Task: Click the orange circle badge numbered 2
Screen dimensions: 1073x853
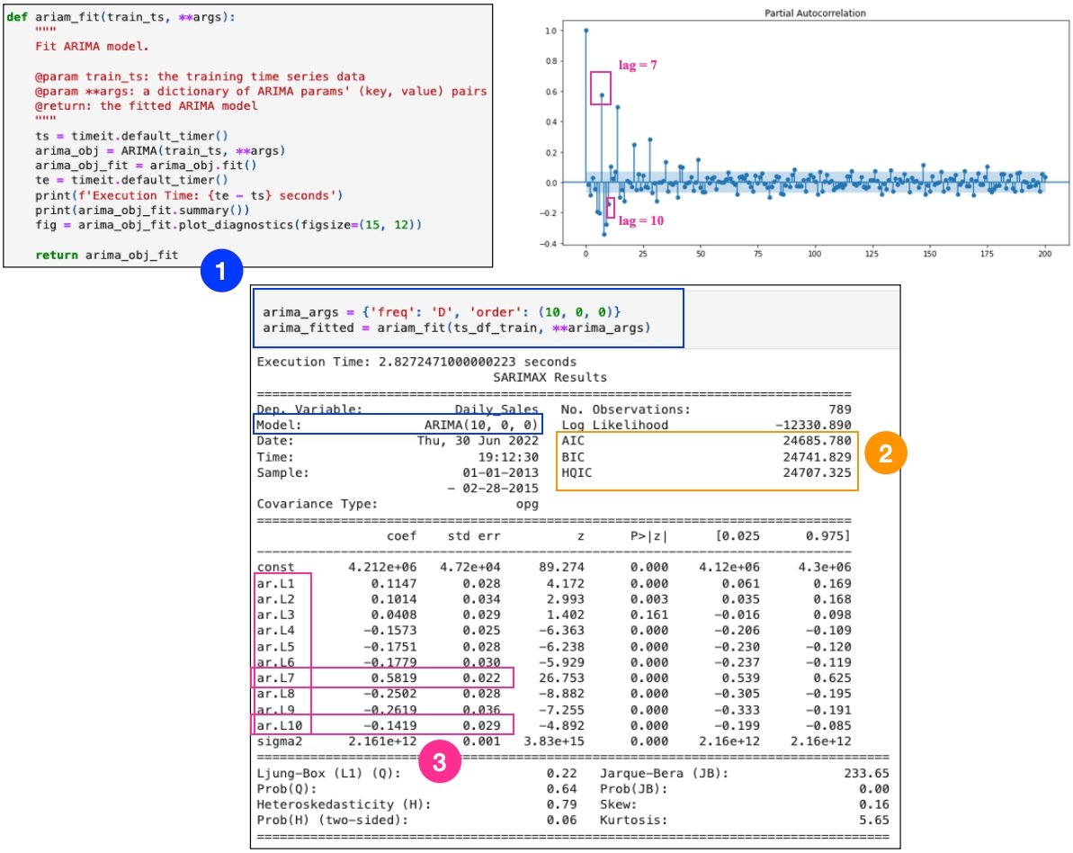Action: [885, 455]
